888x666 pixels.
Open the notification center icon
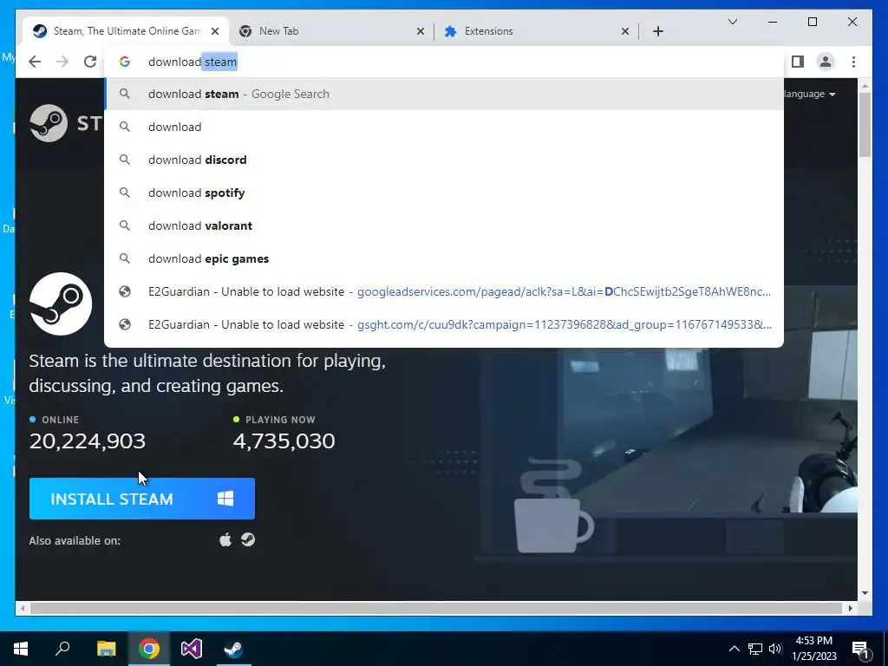861,649
